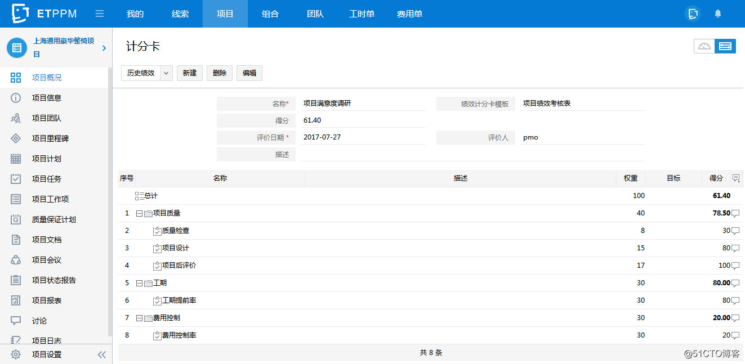Click the 权重 column header
Viewport: 745px width, 364px height.
coord(631,178)
